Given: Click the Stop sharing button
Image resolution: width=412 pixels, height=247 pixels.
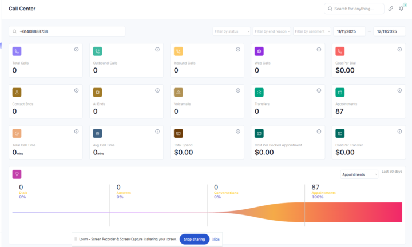Looking at the screenshot, I should (x=194, y=239).
